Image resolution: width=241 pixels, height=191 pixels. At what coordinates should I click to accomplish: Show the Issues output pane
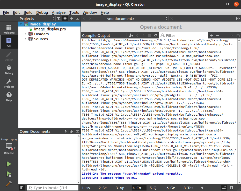coord(87,188)
